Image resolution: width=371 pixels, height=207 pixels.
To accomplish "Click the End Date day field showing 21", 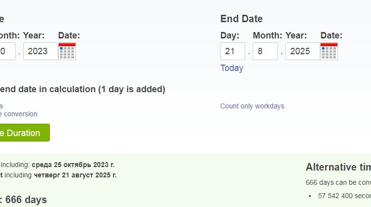I will (x=232, y=51).
